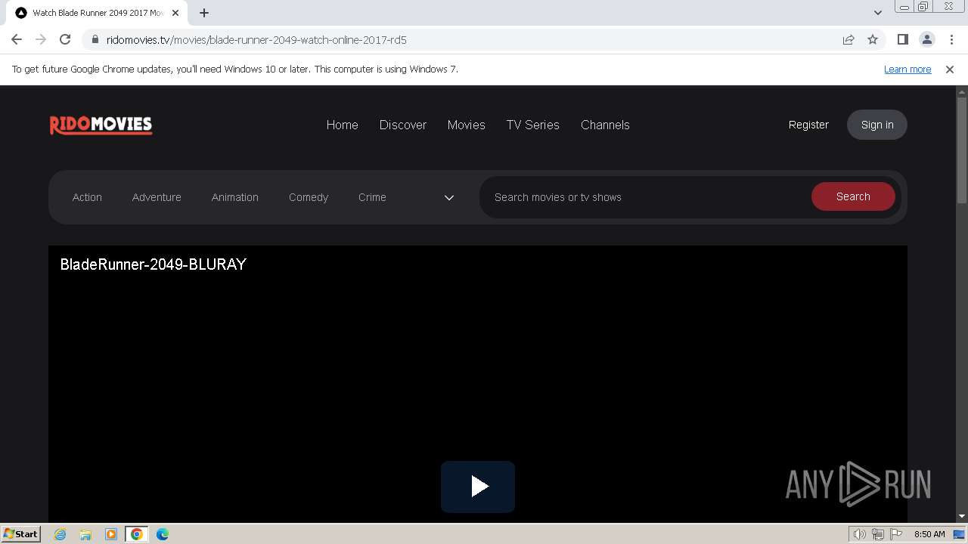Bookmark this tab with star icon

point(873,39)
